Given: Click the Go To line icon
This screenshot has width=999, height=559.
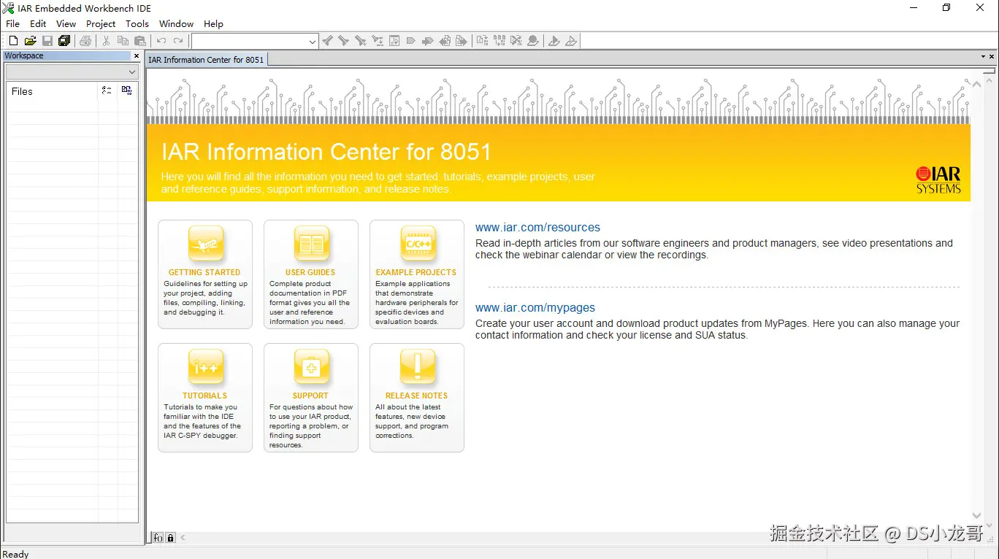Looking at the screenshot, I should click(394, 41).
